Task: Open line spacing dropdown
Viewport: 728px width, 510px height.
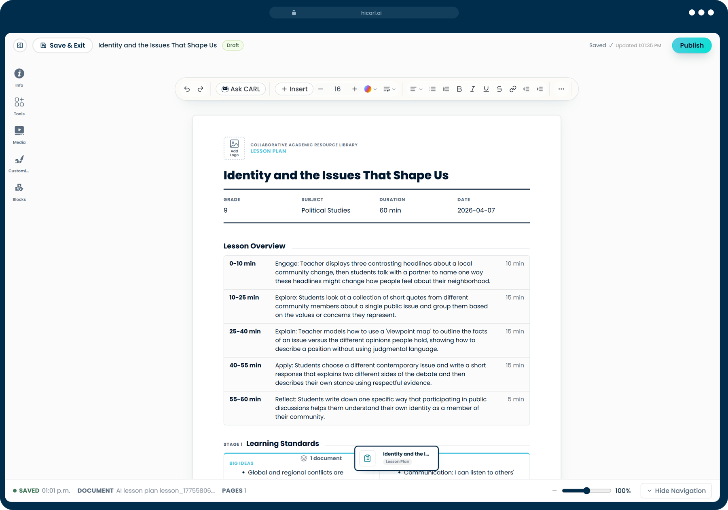Action: coord(389,89)
